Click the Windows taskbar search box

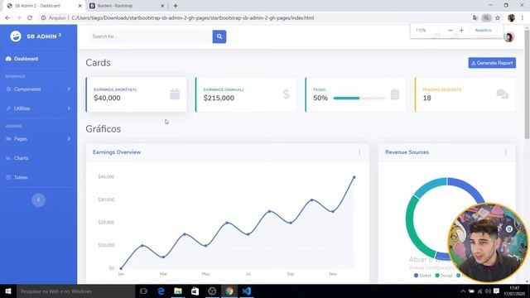click(x=75, y=291)
